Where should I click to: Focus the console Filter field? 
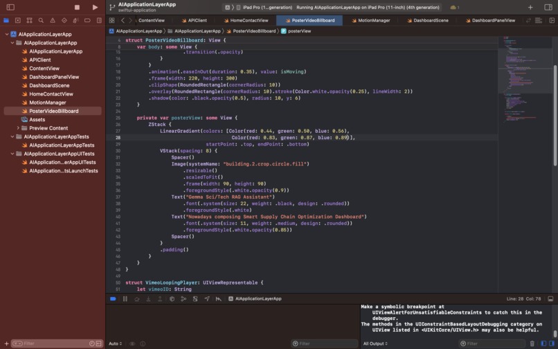point(492,343)
